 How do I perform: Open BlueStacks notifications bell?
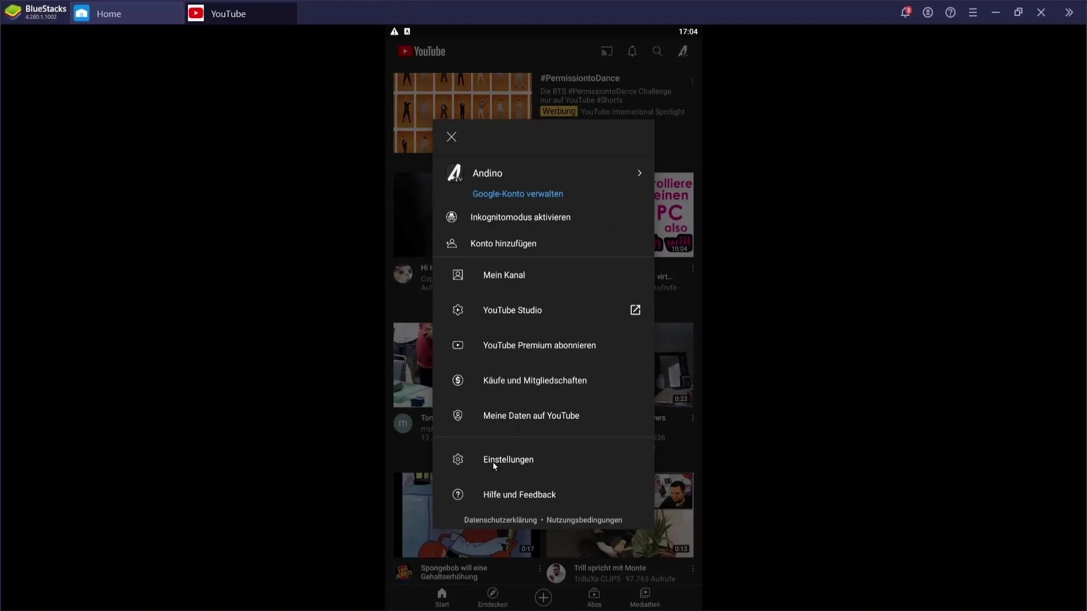905,12
